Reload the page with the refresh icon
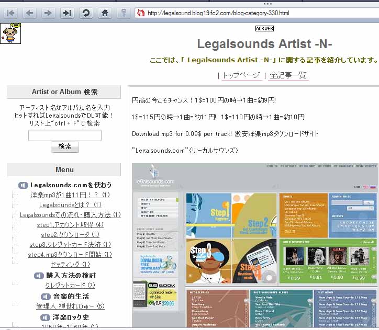The width and height of the screenshot is (379, 330). click(86, 13)
